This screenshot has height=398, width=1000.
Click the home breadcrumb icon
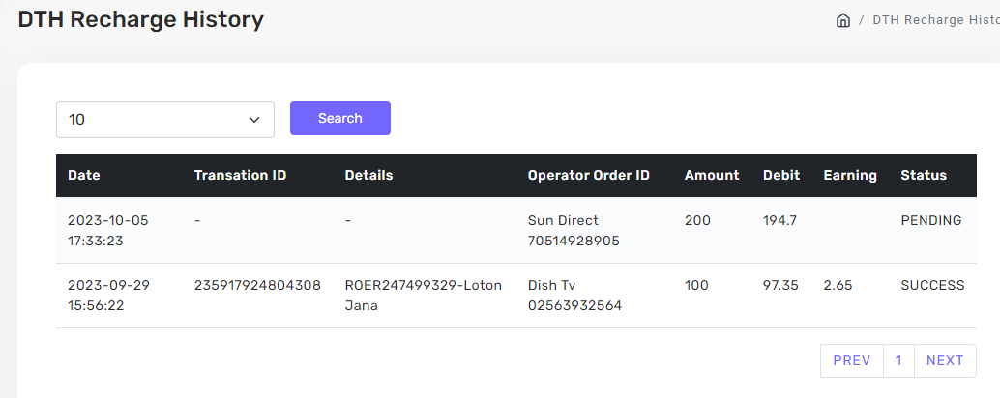(843, 20)
